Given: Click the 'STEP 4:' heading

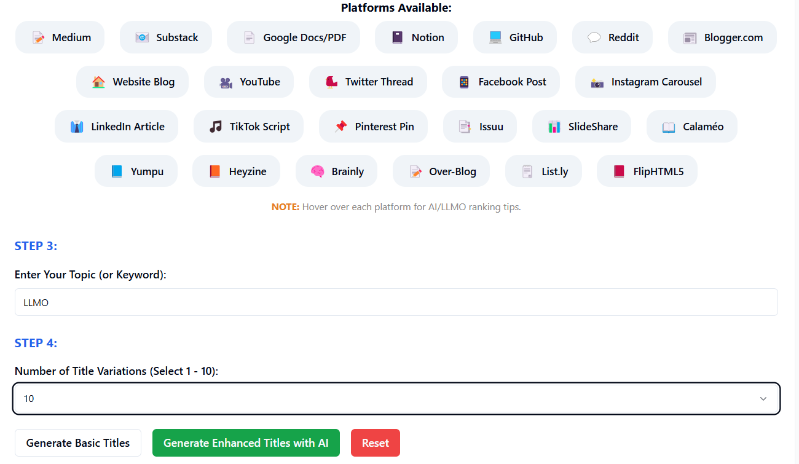Looking at the screenshot, I should [36, 343].
